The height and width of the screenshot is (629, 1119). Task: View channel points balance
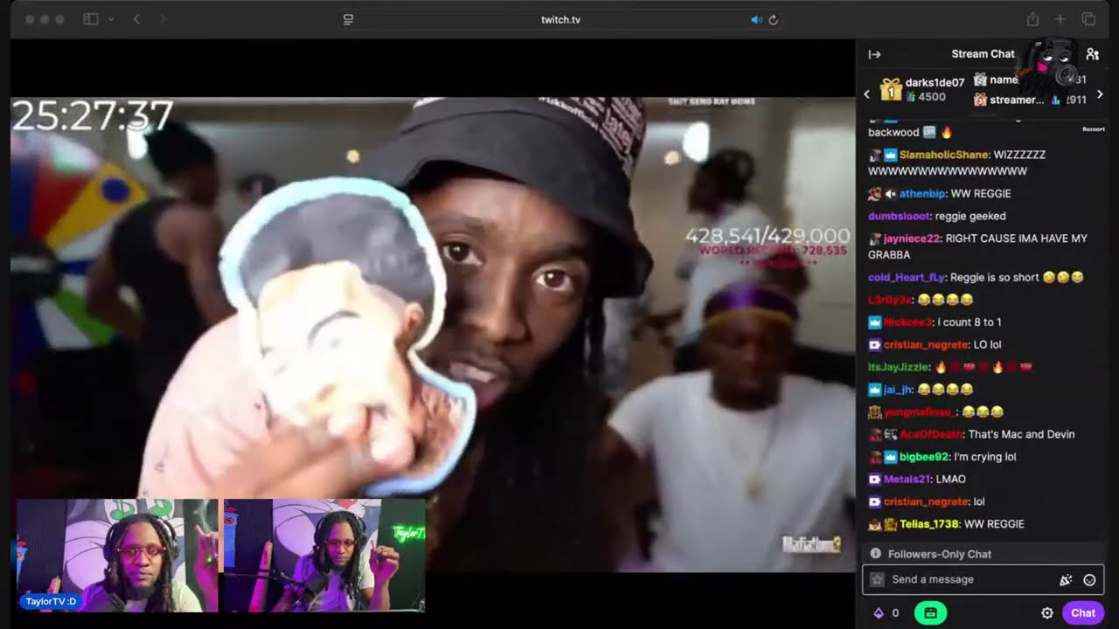click(x=886, y=613)
